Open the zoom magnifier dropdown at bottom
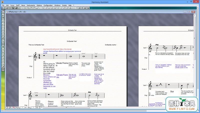This screenshot has height=113, width=200. [10, 108]
